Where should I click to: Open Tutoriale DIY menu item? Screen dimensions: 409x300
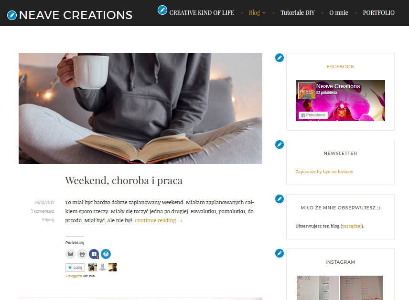(x=298, y=12)
